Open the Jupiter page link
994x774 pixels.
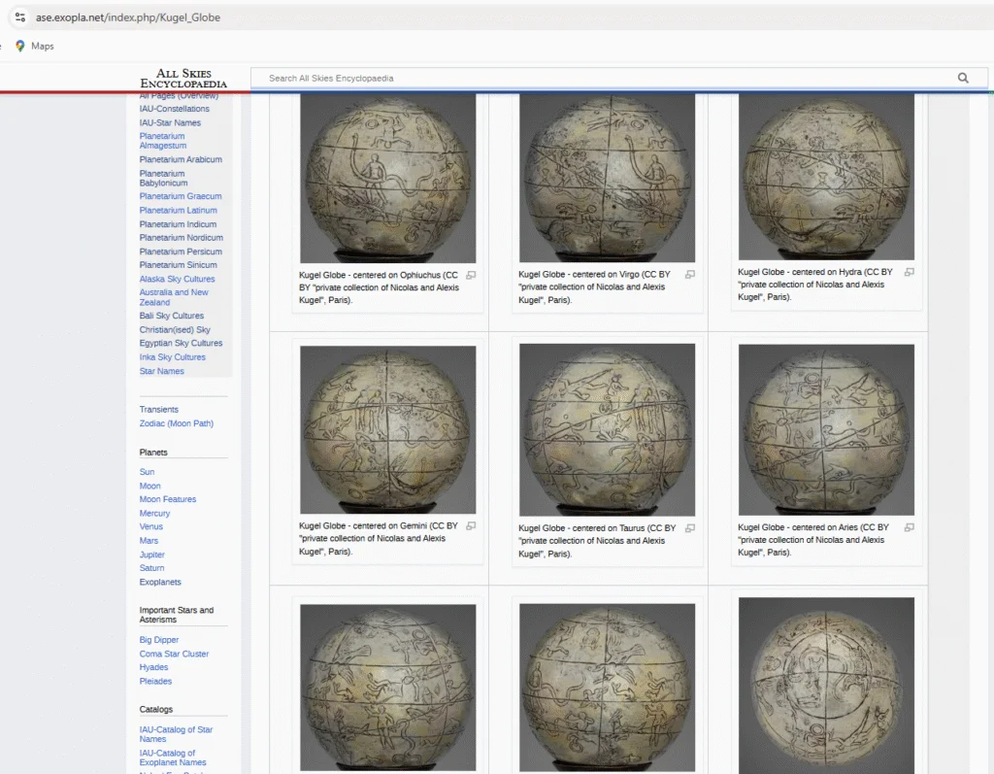pyautogui.click(x=152, y=555)
